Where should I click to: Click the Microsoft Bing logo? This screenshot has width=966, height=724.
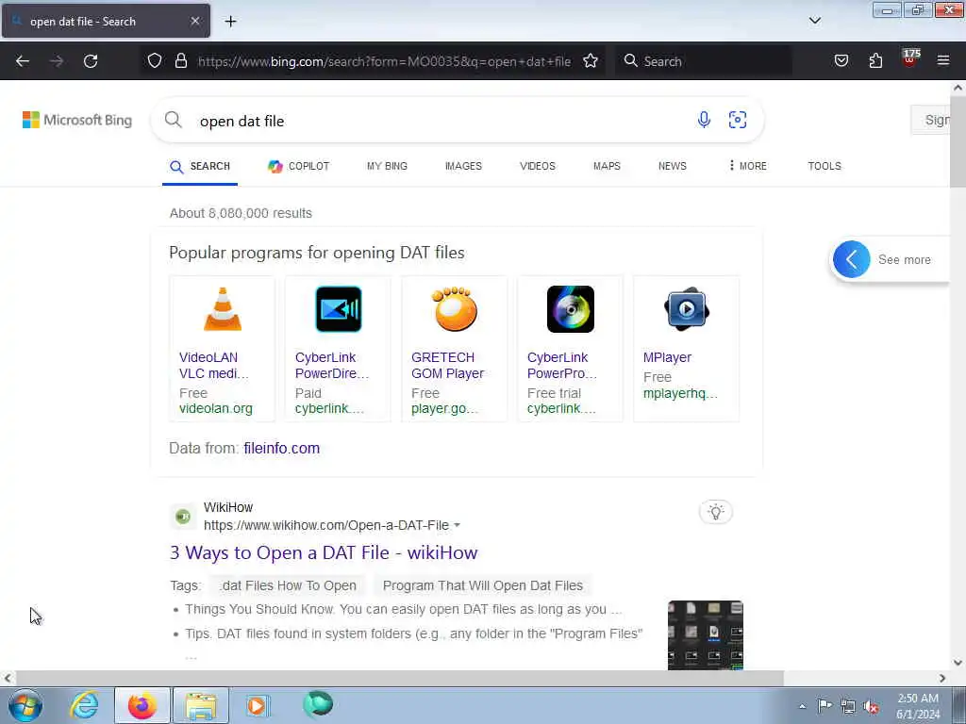pos(77,120)
